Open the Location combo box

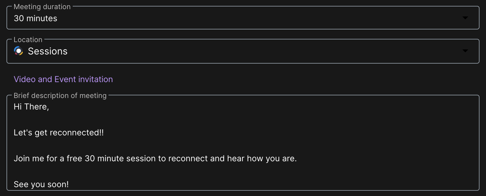tap(243, 51)
